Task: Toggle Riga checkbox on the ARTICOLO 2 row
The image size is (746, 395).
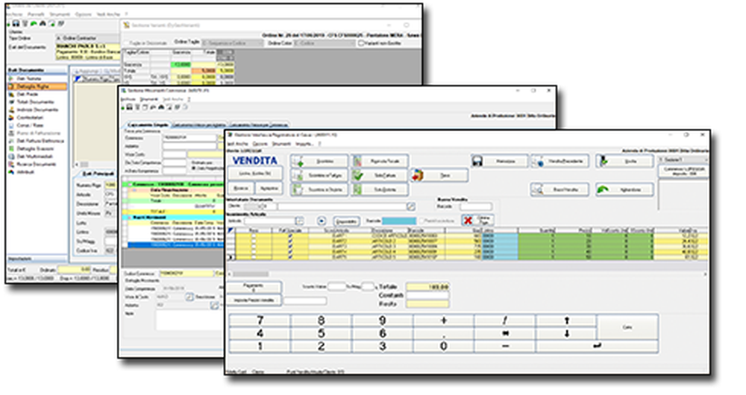Action: click(x=253, y=241)
